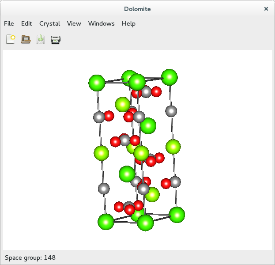
Task: Select green atom at top-left unit cell corner
Action: coord(97,83)
